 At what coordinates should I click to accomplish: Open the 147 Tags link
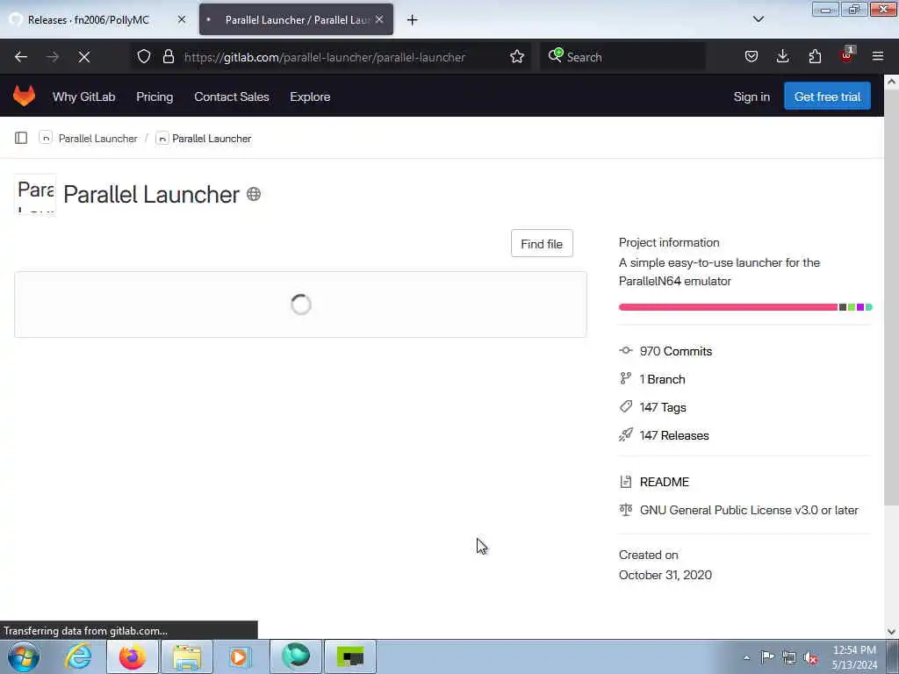pos(663,407)
